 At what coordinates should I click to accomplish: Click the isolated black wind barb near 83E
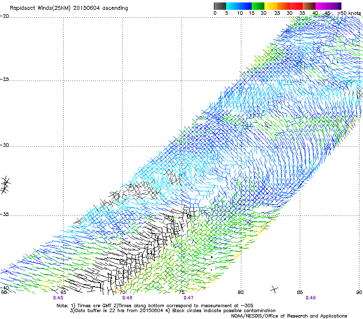tap(274, 290)
